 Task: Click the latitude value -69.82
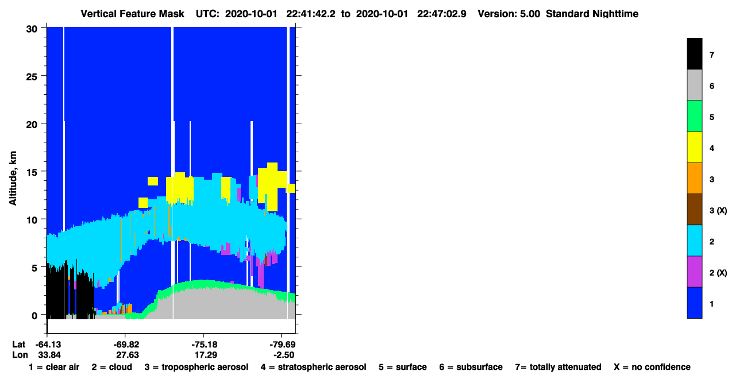[x=125, y=345]
